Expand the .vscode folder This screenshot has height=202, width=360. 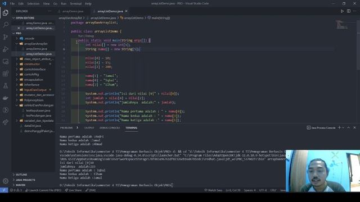29,39
